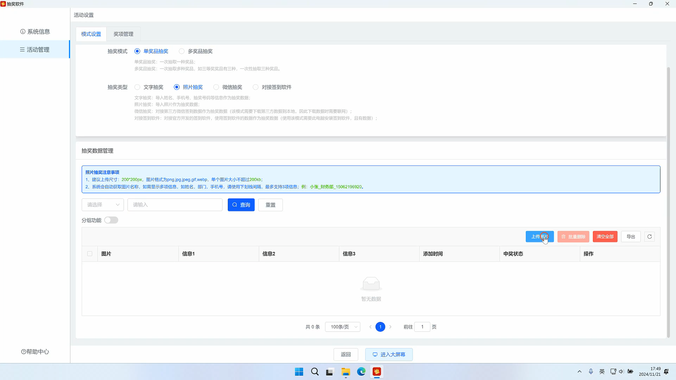Select 多奖品抽奖 radio option
The height and width of the screenshot is (380, 676).
tap(182, 51)
